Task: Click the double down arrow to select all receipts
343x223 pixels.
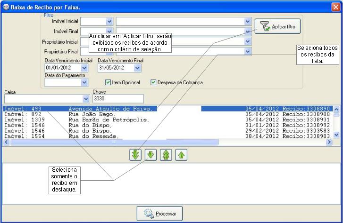Action: click(x=136, y=155)
